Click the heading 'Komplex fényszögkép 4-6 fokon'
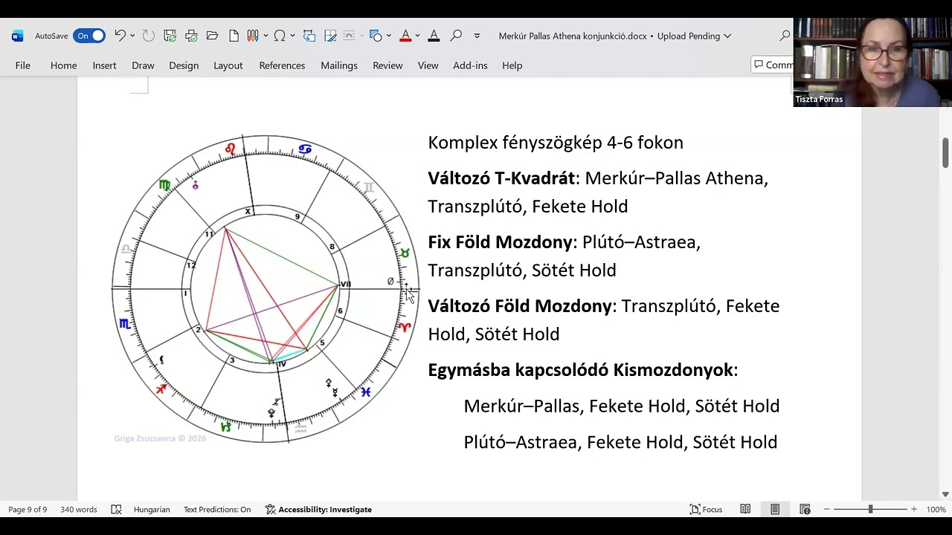 pyautogui.click(x=556, y=142)
